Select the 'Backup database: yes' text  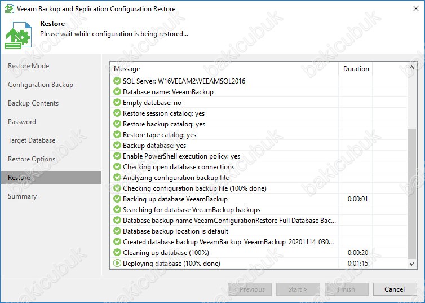[154, 146]
